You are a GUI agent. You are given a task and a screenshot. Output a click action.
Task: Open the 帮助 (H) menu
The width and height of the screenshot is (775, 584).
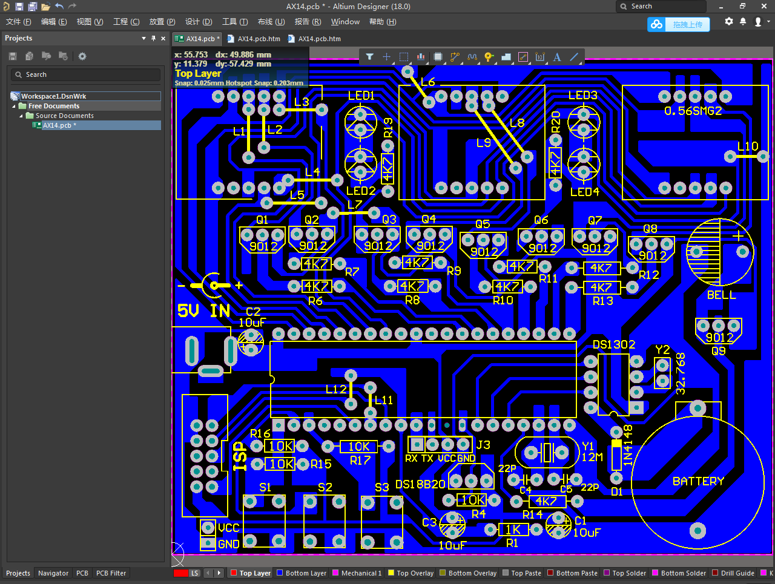click(x=383, y=22)
